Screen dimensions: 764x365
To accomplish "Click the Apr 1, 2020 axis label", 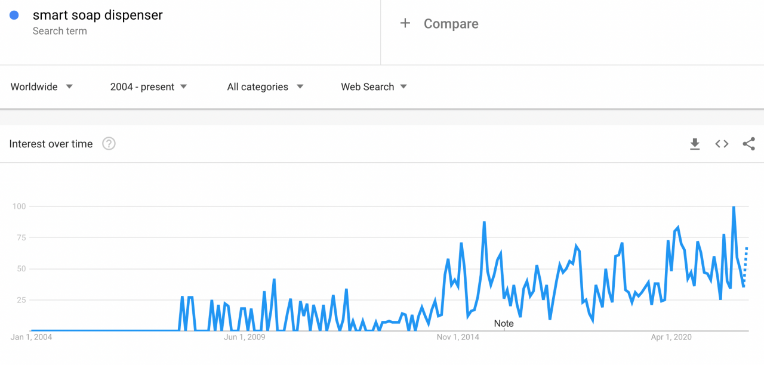I will coord(671,337).
